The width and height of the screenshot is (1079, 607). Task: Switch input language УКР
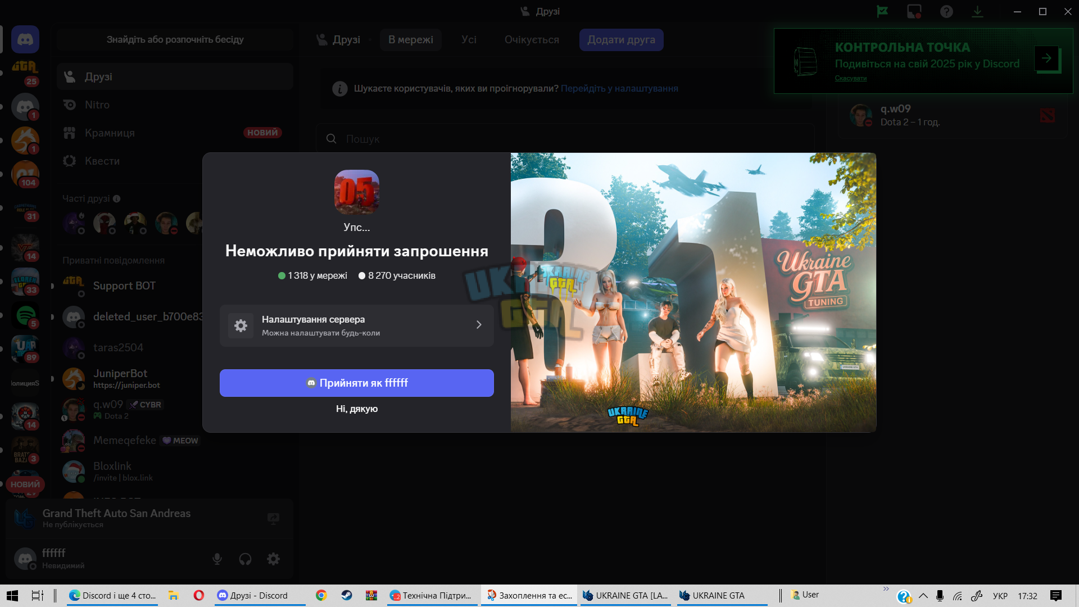pos(1000,596)
